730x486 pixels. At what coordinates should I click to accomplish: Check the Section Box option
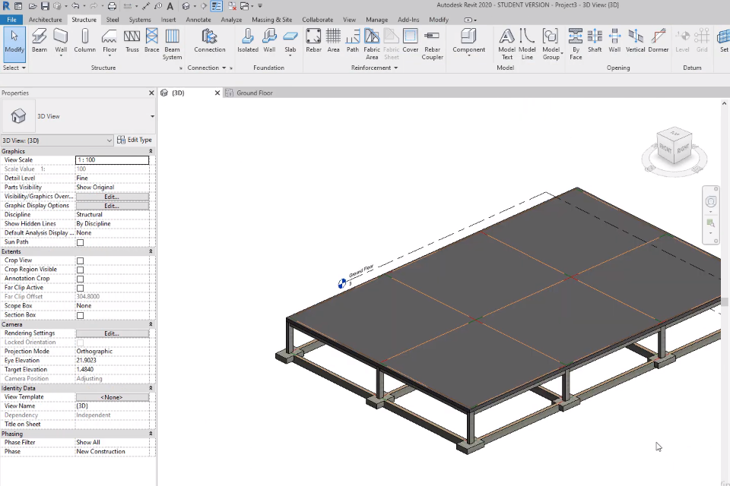point(80,315)
